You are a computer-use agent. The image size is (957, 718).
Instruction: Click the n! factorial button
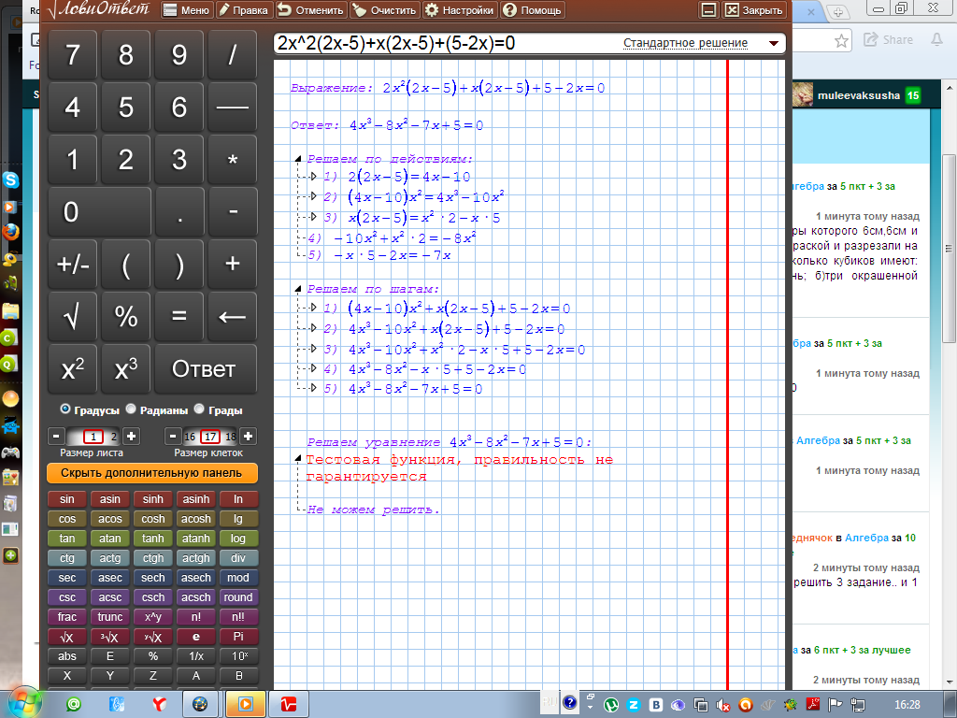(196, 617)
